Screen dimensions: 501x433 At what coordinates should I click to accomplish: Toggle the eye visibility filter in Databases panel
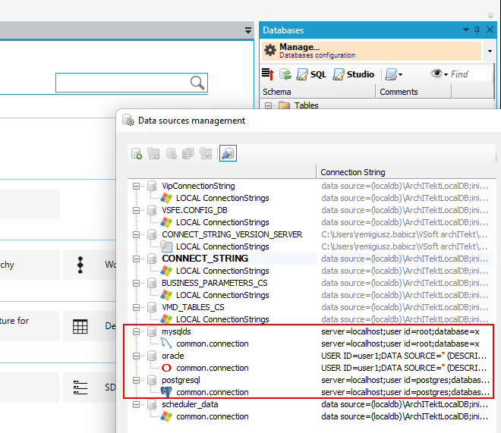pos(439,74)
